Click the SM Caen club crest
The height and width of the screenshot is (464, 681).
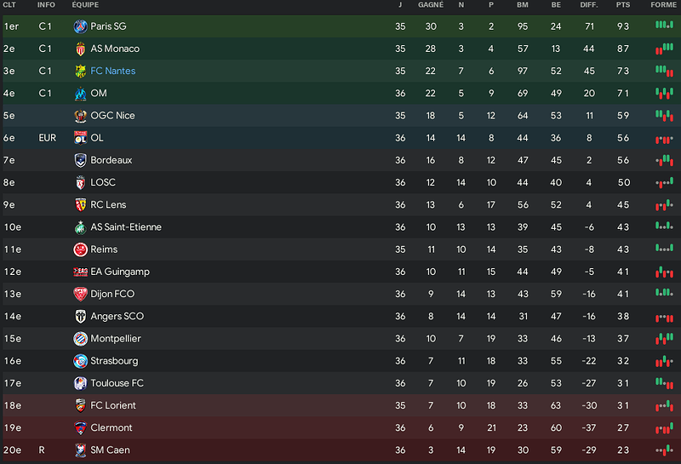[x=80, y=450]
